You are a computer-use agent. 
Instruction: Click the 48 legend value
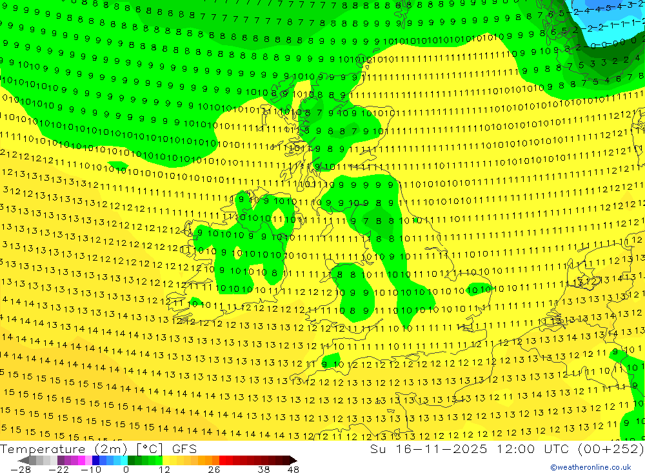293,469
